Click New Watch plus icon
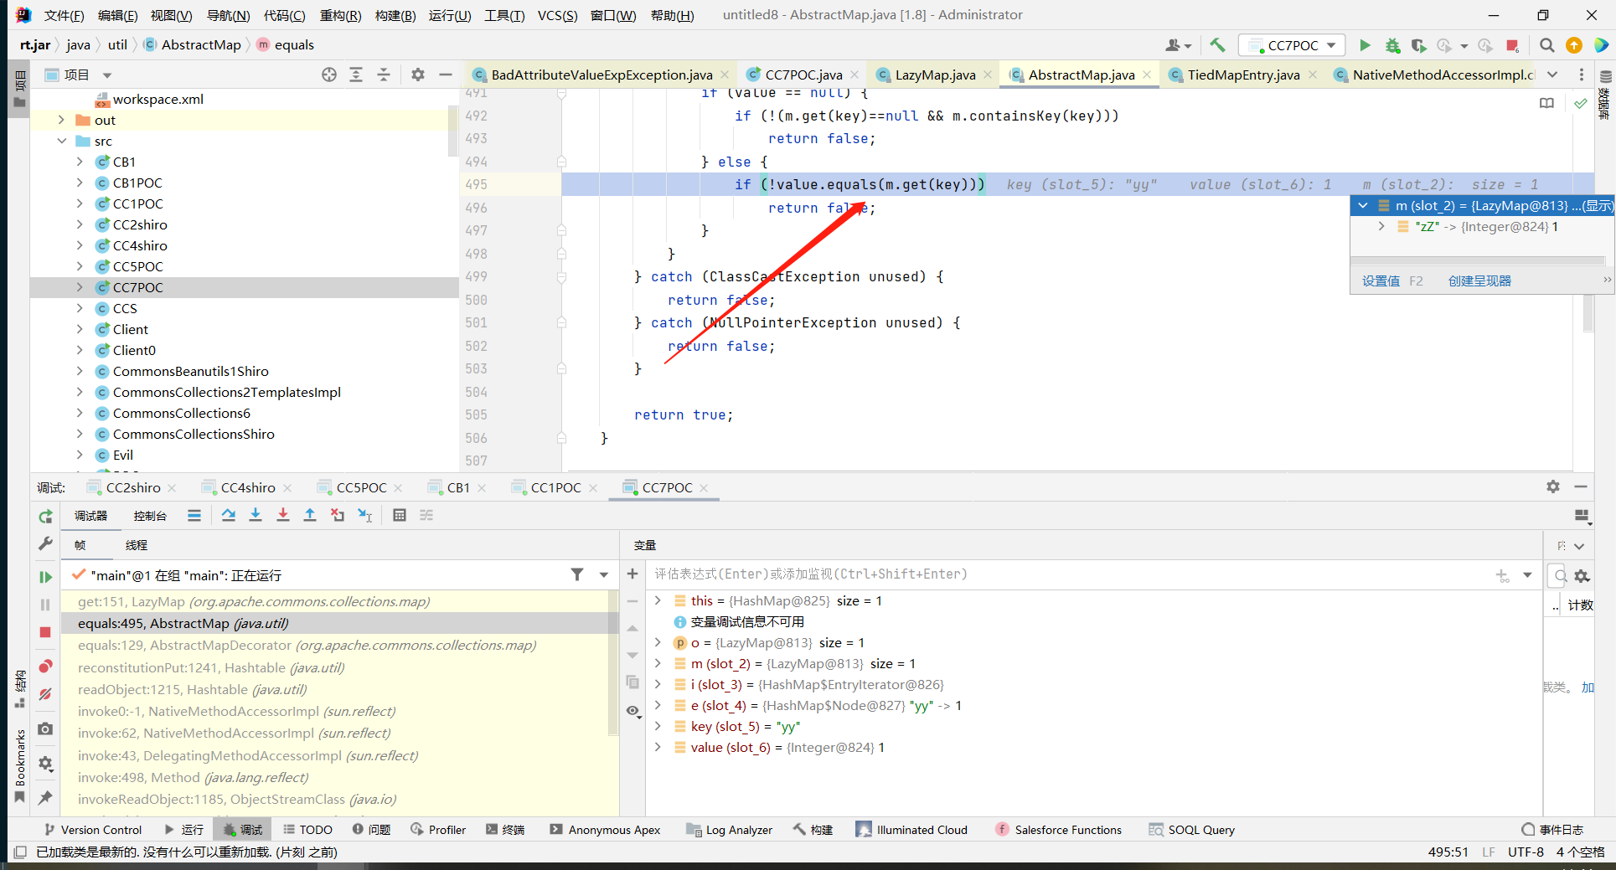The width and height of the screenshot is (1616, 870). tap(632, 574)
